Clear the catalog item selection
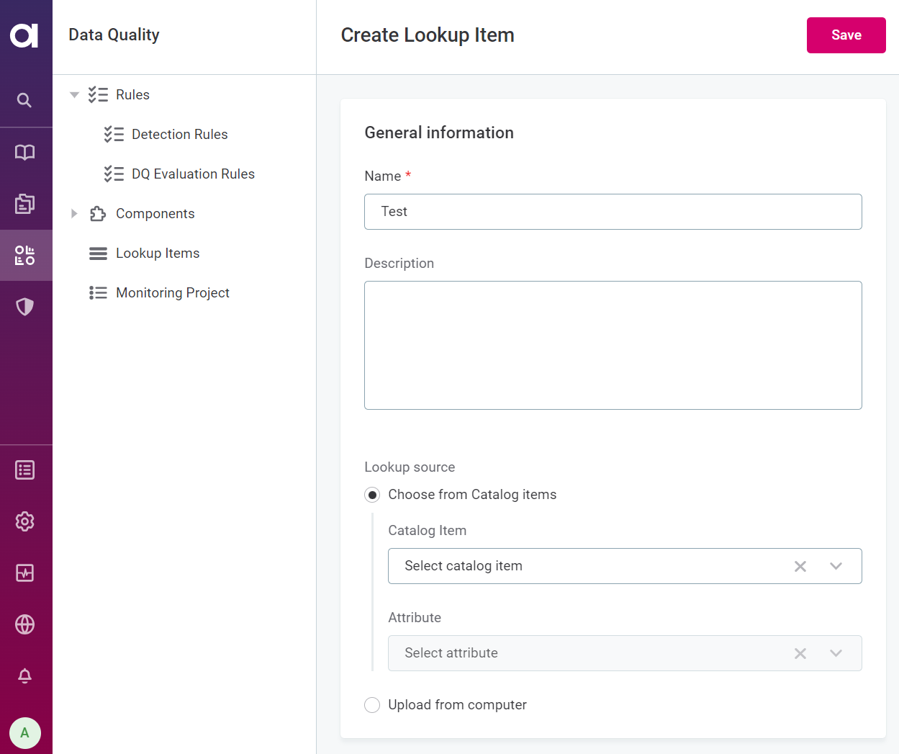This screenshot has width=899, height=754. pyautogui.click(x=800, y=566)
